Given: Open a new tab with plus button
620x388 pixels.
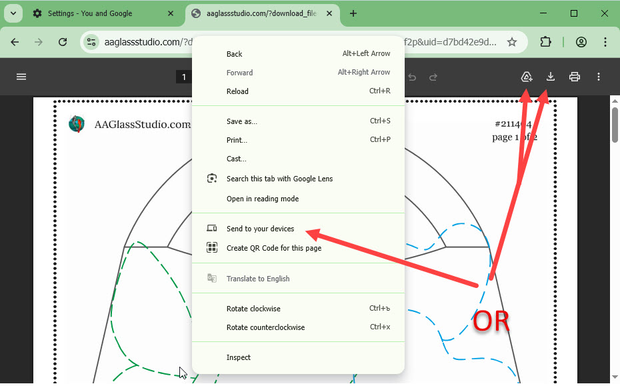Looking at the screenshot, I should pyautogui.click(x=353, y=13).
